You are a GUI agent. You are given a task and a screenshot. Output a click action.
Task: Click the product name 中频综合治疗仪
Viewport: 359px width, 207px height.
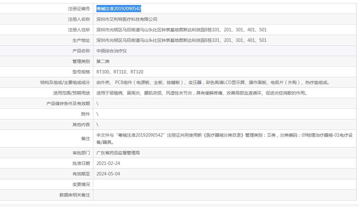(x=112, y=51)
